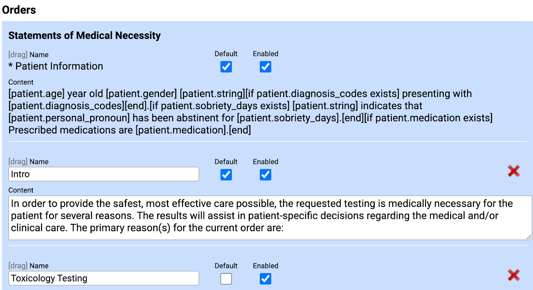The height and width of the screenshot is (290, 533).
Task: Click the Content label above the Intro textarea
Action: tap(21, 190)
